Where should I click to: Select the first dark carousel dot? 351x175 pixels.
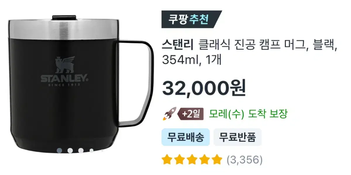click(59, 150)
